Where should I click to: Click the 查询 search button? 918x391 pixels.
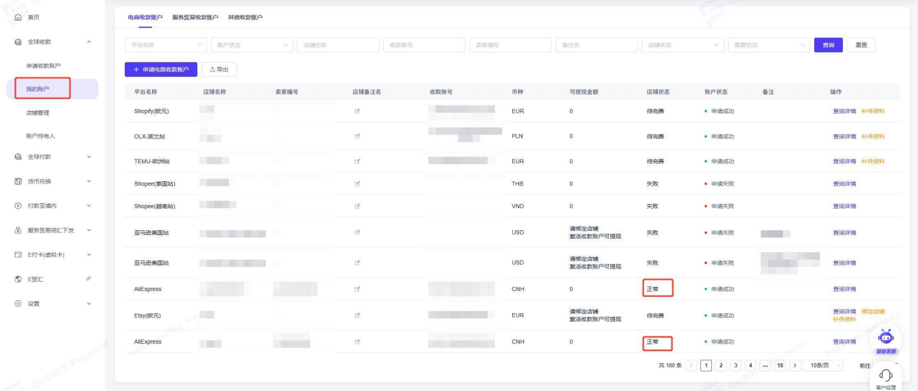coord(828,45)
